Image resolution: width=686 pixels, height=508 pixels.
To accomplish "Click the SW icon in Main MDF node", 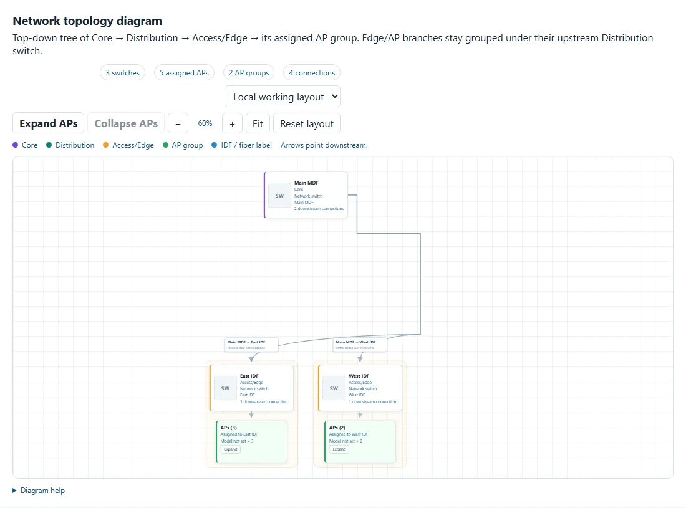I will (x=279, y=196).
